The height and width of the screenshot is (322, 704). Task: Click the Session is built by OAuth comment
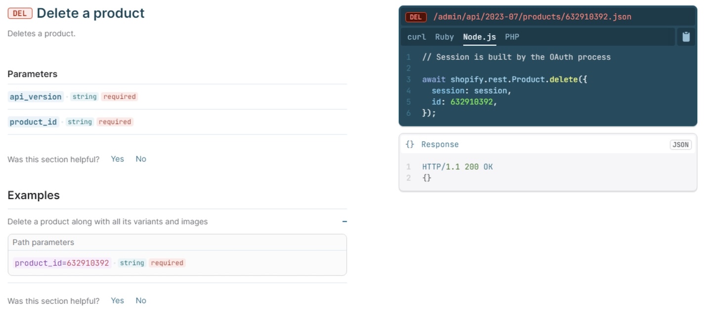point(516,57)
